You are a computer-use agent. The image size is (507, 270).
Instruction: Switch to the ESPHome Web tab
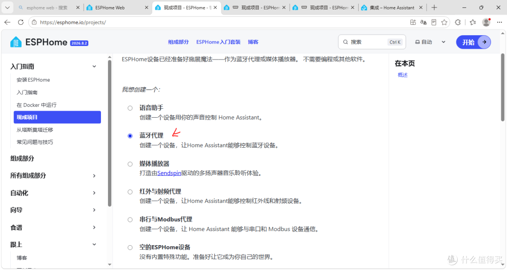coord(116,7)
